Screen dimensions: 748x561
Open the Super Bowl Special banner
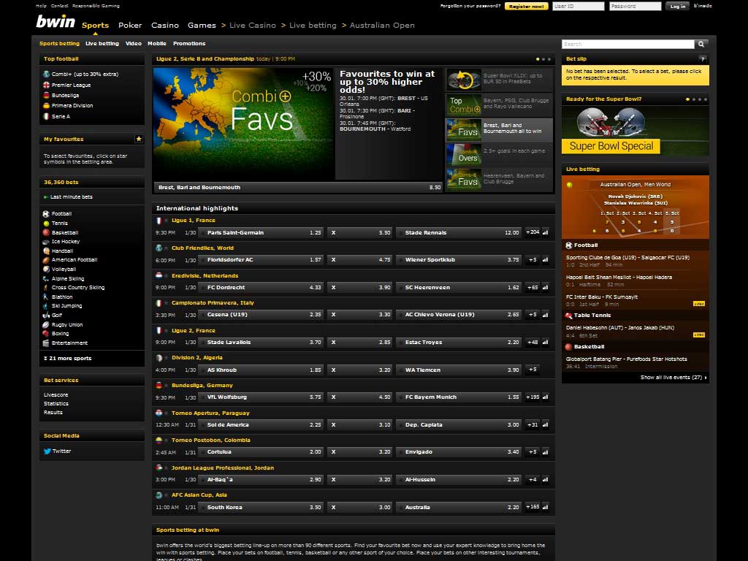[x=635, y=130]
